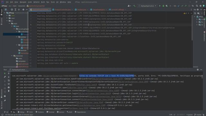Hide the Project tool window
This screenshot has height=116, width=206.
27,10
